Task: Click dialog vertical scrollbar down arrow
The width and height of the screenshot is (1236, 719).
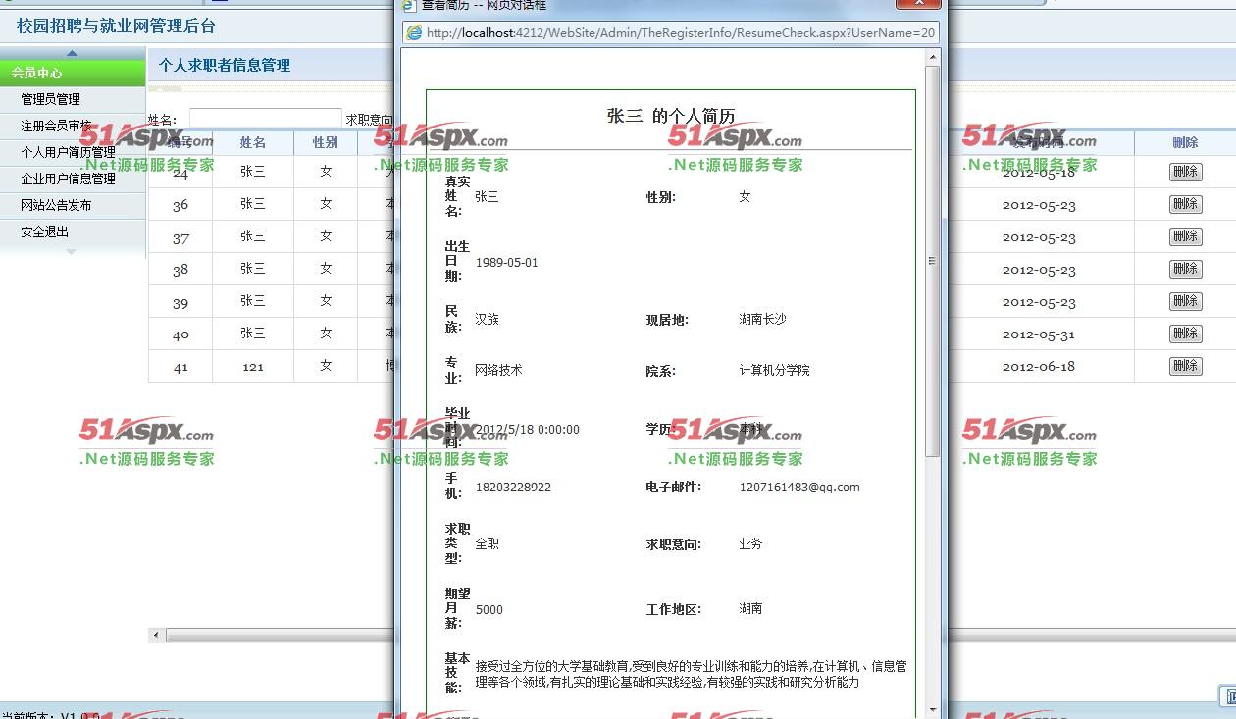Action: click(933, 710)
